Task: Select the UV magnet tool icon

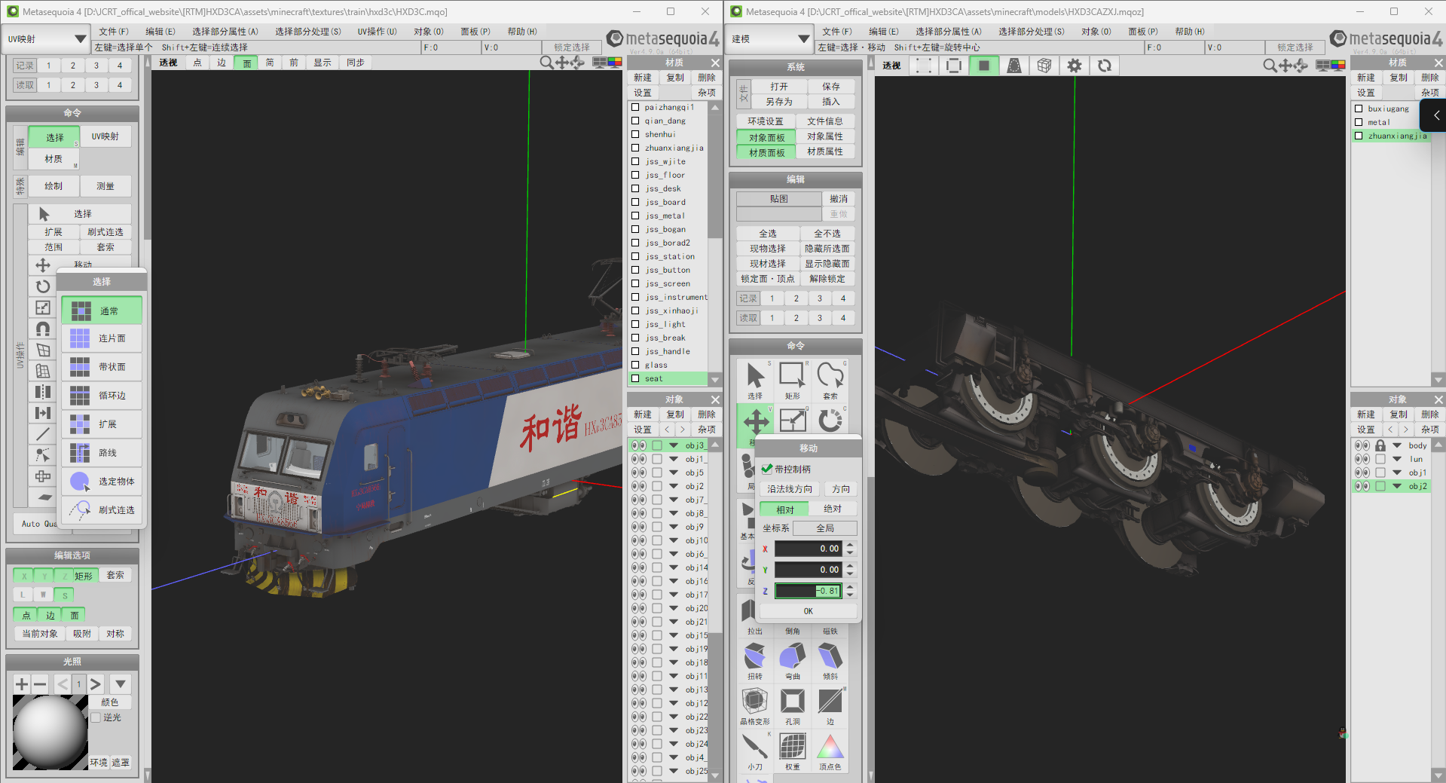Action: pos(43,329)
